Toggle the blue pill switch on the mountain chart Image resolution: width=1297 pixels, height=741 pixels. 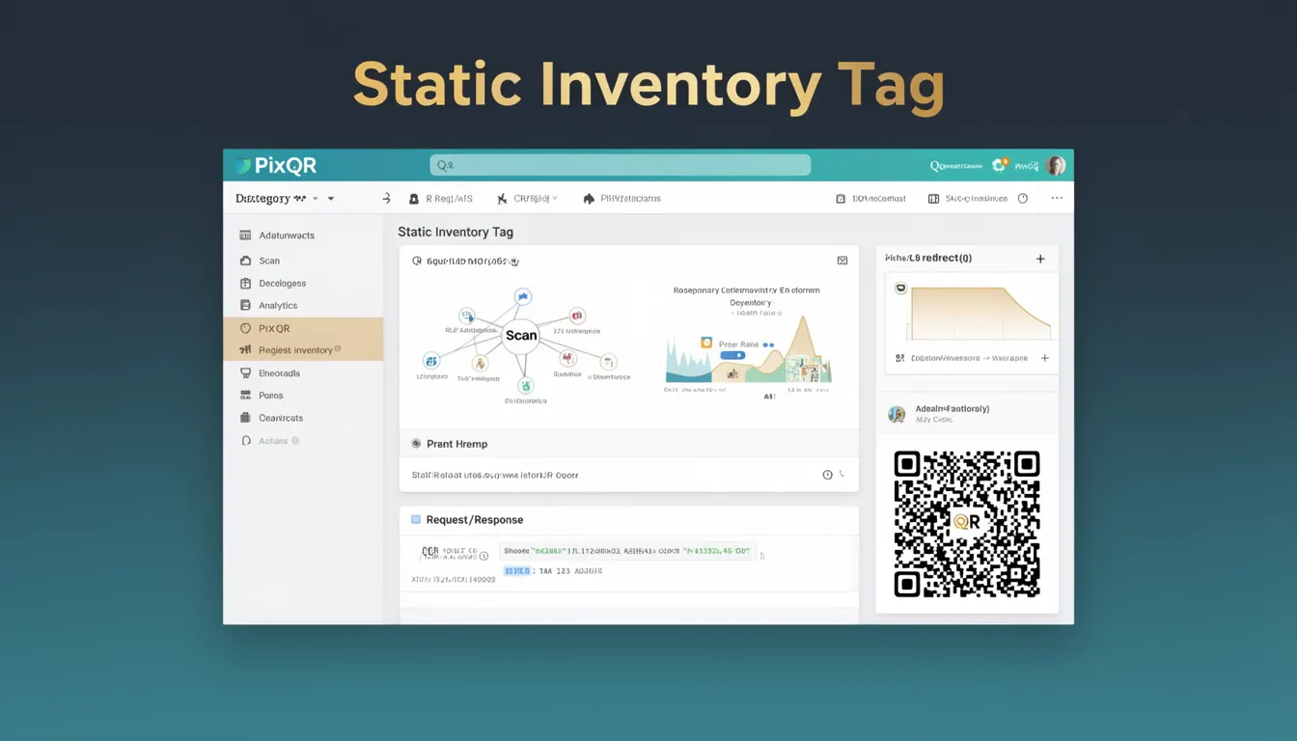tap(732, 356)
